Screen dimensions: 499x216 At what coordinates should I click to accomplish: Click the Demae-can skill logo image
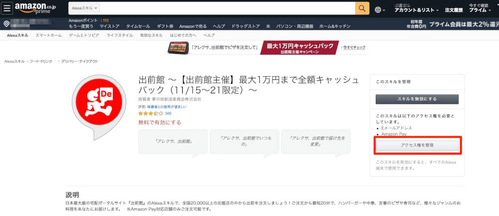coord(98,107)
